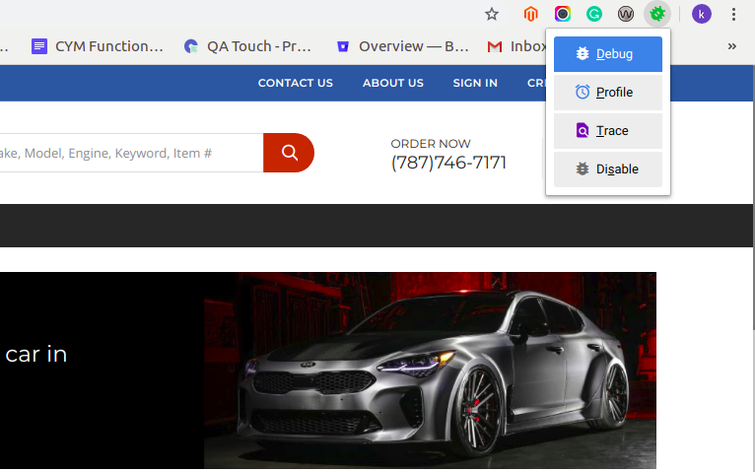This screenshot has height=472, width=755.
Task: Bookmark this page with the star icon
Action: pyautogui.click(x=492, y=14)
